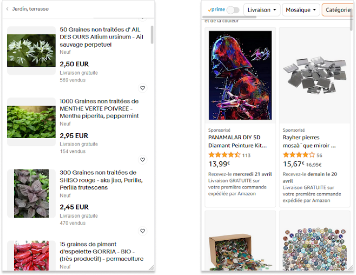Open Rayher pierres mosaïque miroir link
The width and height of the screenshot is (356, 275).
(309, 141)
